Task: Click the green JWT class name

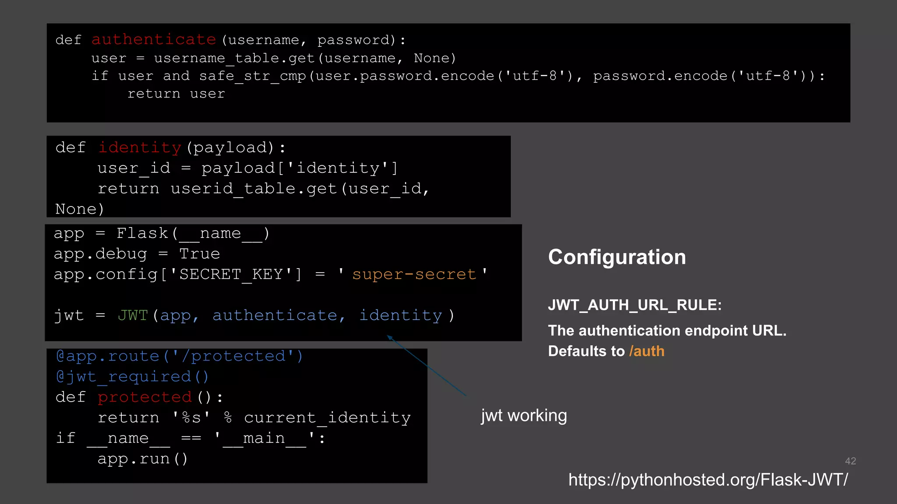Action: click(133, 315)
